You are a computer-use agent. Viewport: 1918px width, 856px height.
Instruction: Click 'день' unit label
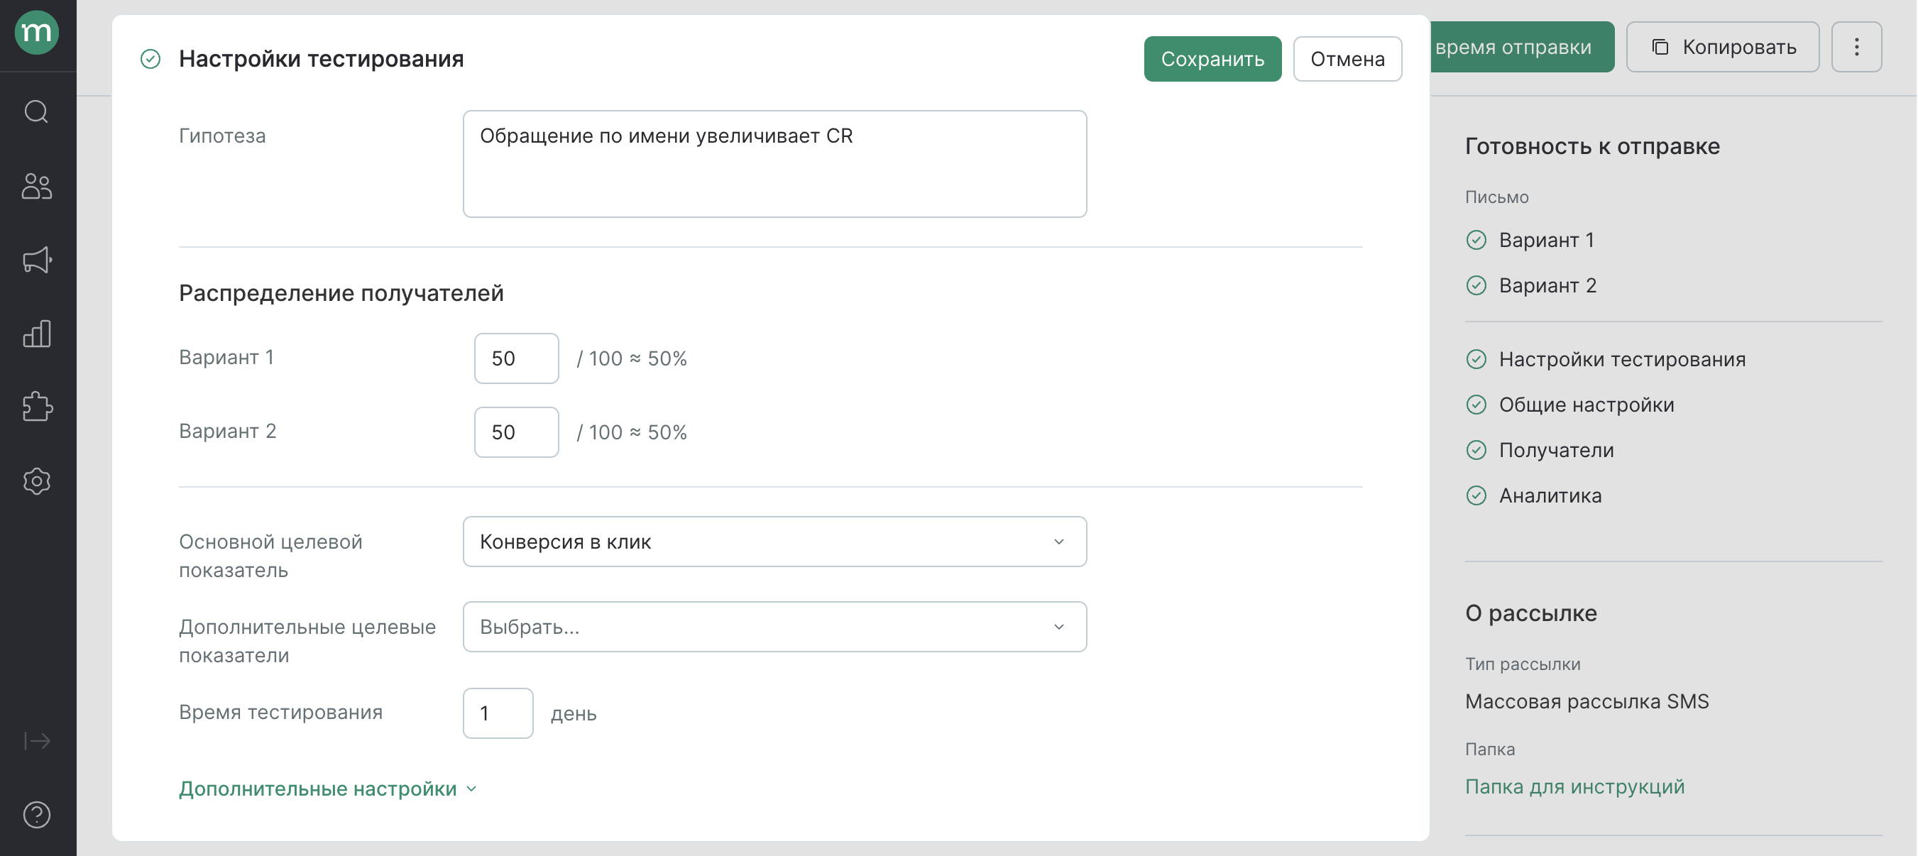pyautogui.click(x=574, y=713)
